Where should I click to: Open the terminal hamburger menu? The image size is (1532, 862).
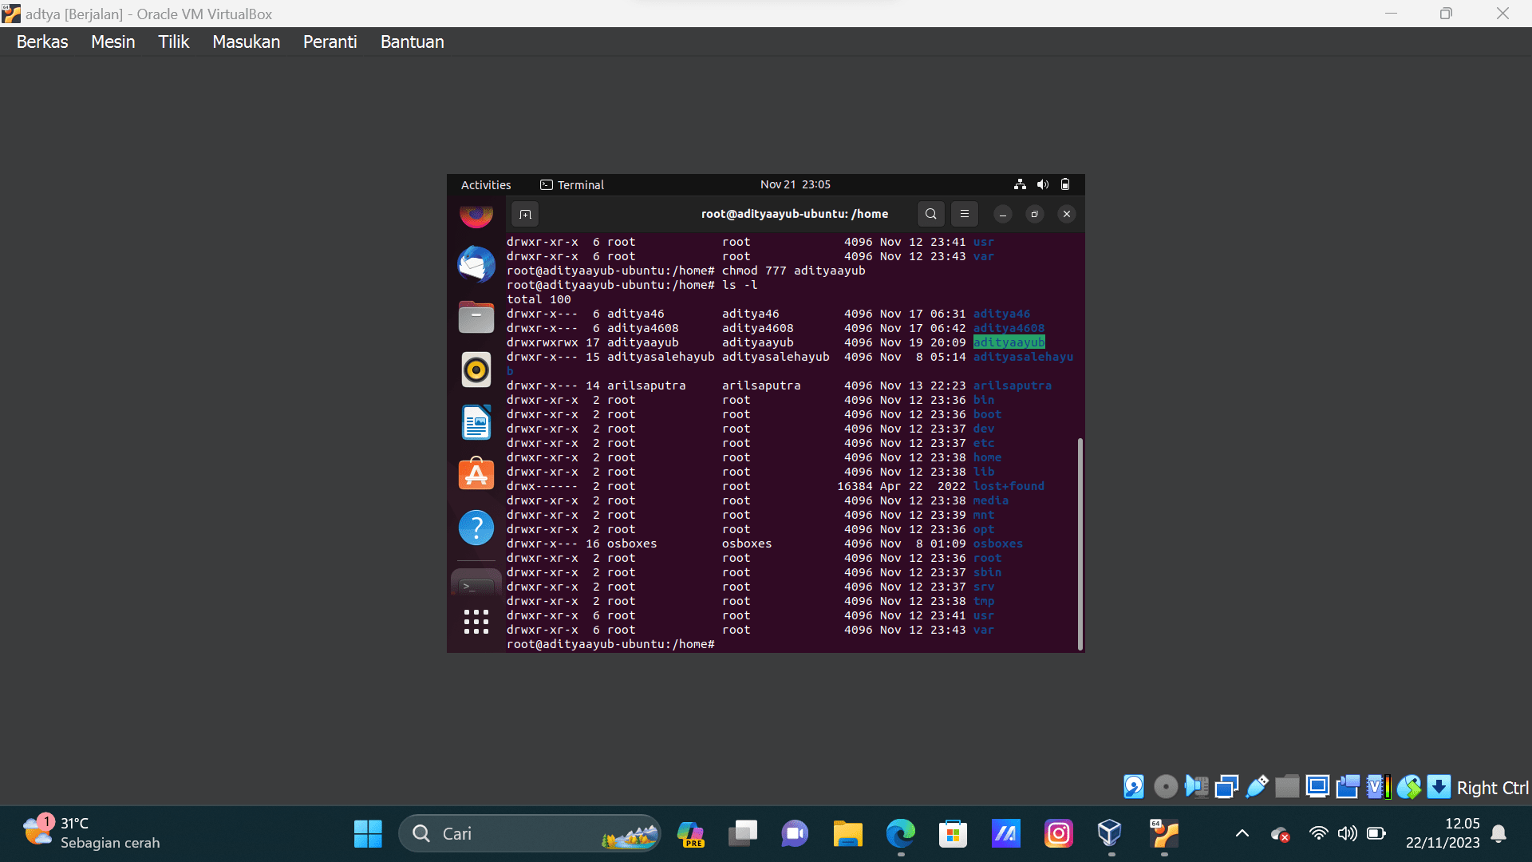coord(964,214)
